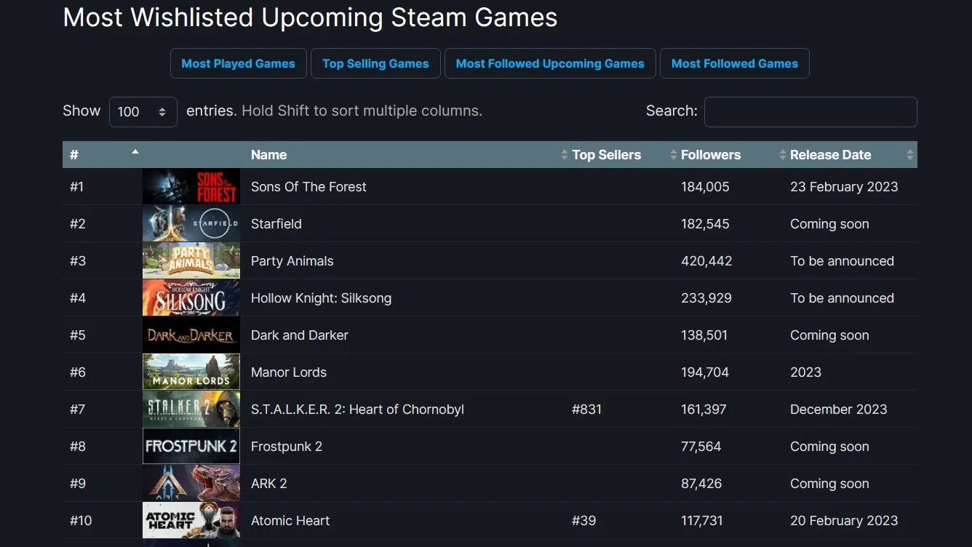Select followers value 138,501
972x547 pixels.
pos(704,335)
